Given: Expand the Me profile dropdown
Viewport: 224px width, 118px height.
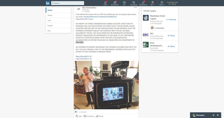Looking at the screenshot, I should tap(152, 3).
